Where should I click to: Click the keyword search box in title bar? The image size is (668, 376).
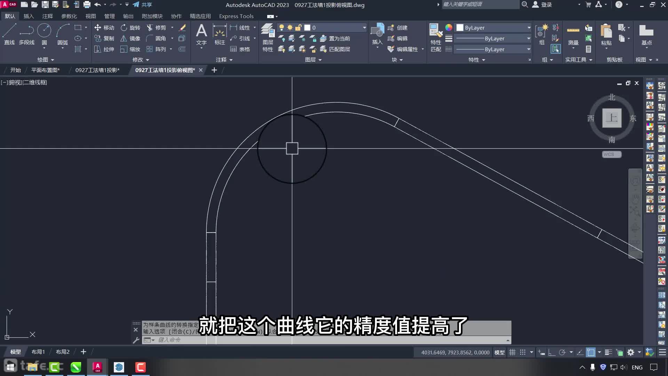[480, 5]
